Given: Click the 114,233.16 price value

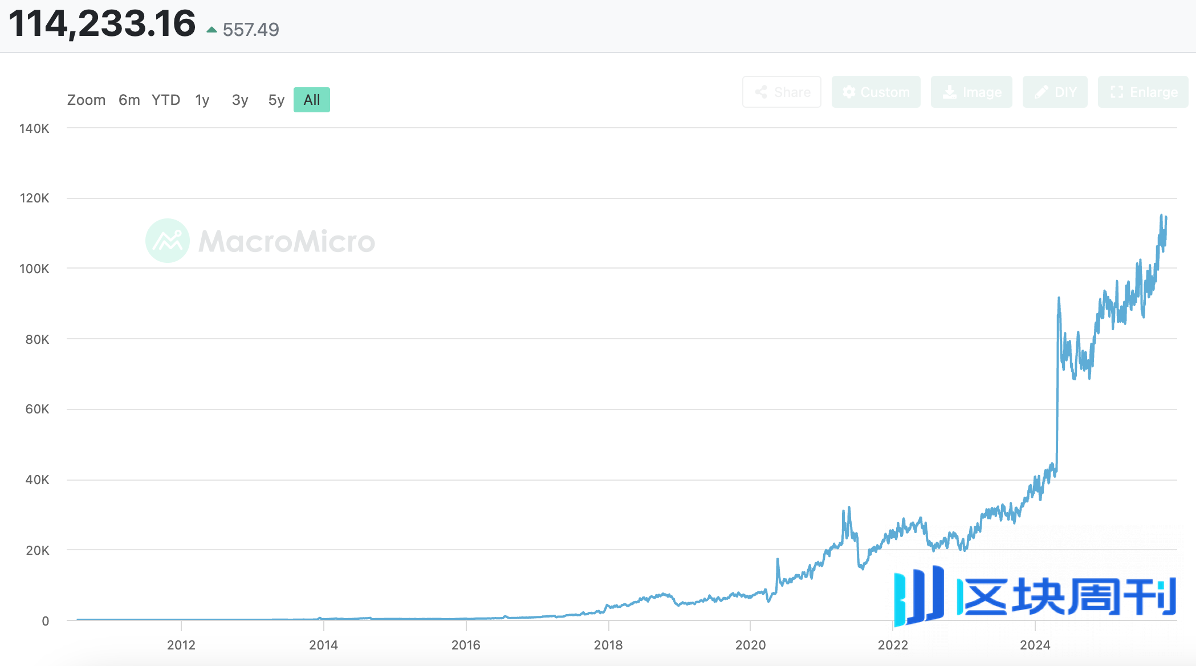Looking at the screenshot, I should [x=103, y=24].
